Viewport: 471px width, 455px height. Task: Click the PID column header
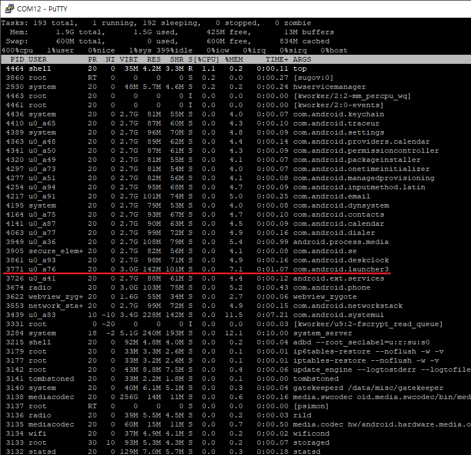[x=17, y=59]
